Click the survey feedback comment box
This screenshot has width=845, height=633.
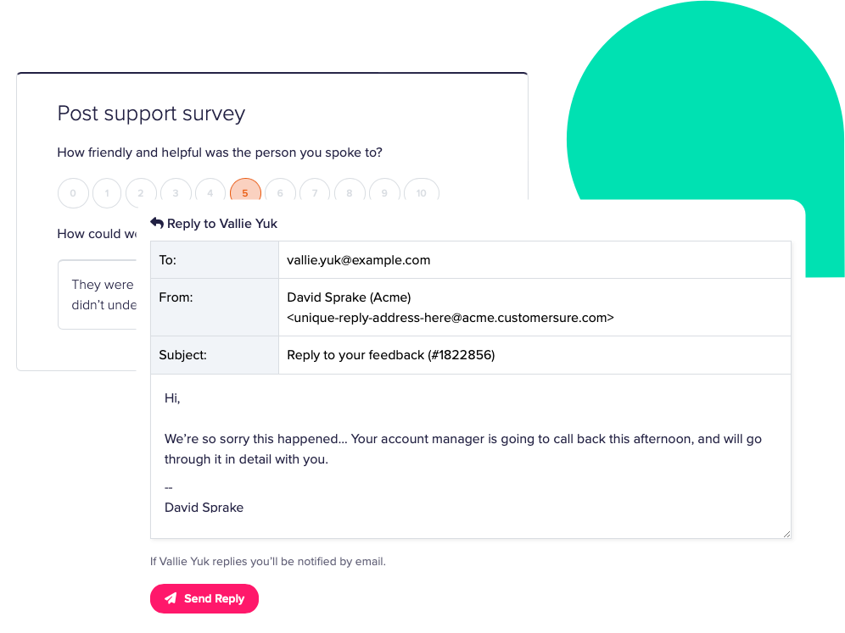click(98, 294)
